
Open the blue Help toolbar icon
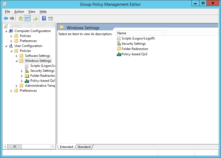(x=44, y=18)
